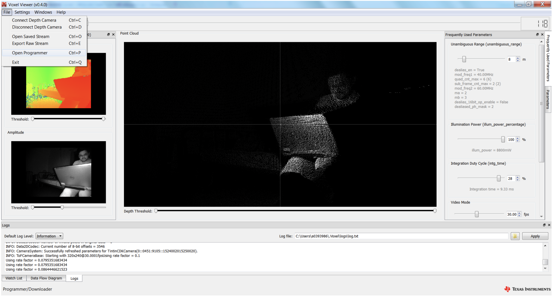Image resolution: width=553 pixels, height=298 pixels.
Task: Click the right handle of depth image Threshold slider
Action: point(104,119)
